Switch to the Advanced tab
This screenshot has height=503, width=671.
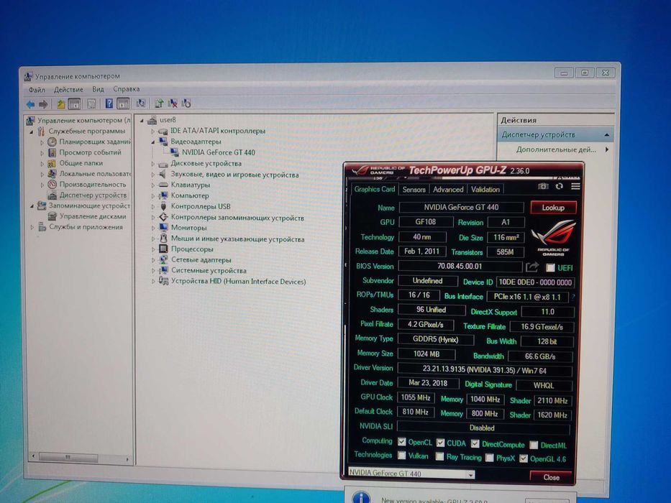[448, 190]
